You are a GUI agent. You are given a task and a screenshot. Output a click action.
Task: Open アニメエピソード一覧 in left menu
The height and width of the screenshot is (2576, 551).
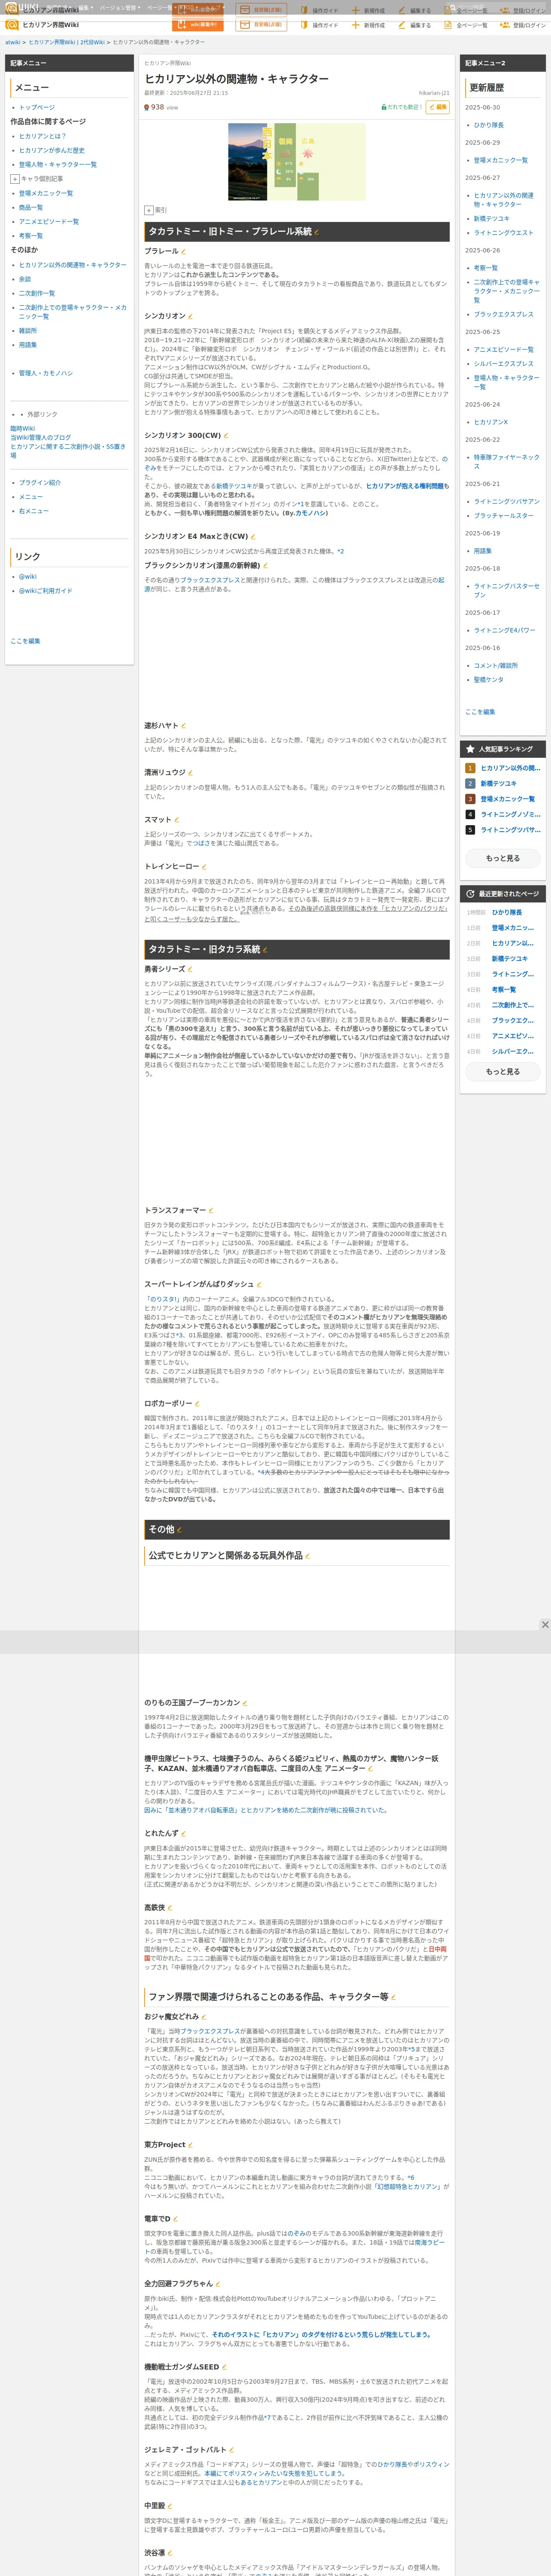tap(49, 221)
